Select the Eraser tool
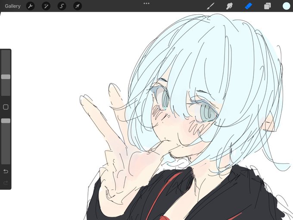The width and height of the screenshot is (293, 220). pos(248,6)
